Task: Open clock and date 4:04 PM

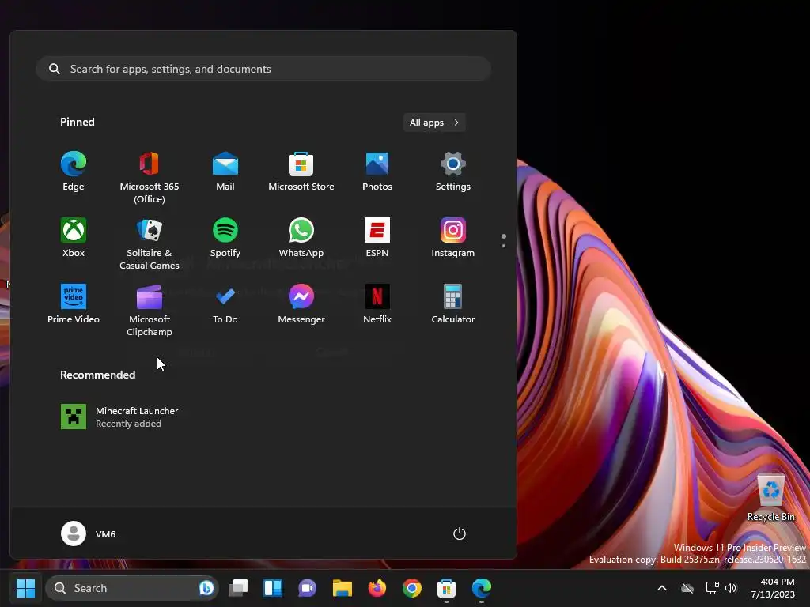Action: [x=773, y=588]
